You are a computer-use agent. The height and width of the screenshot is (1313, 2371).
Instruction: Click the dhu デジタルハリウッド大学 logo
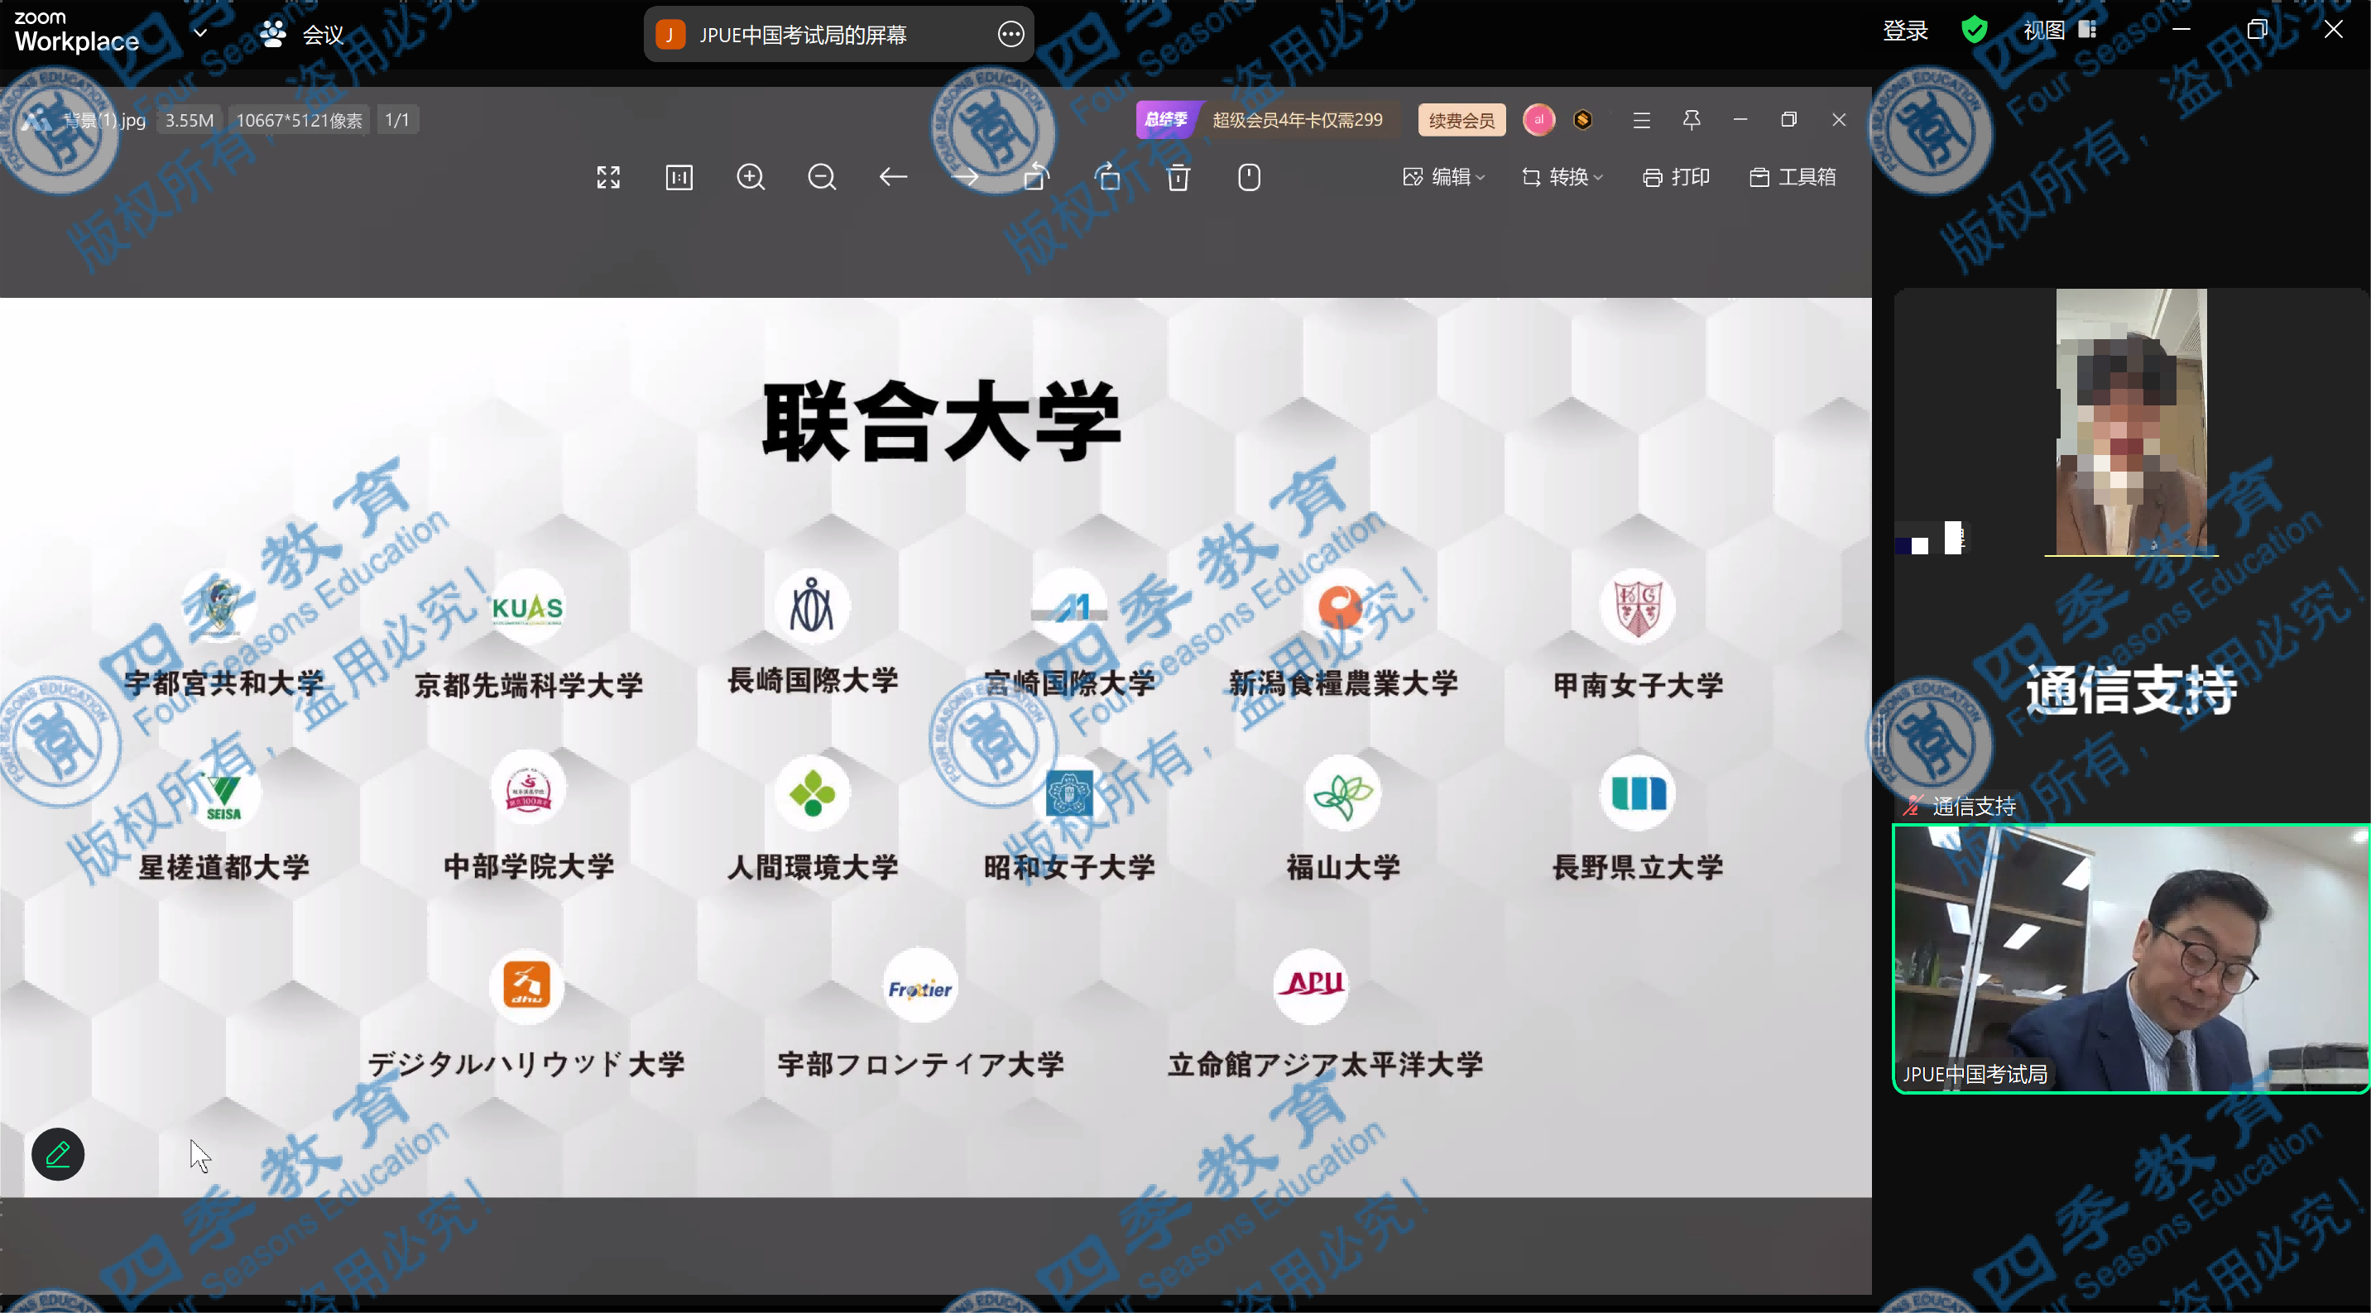526,985
